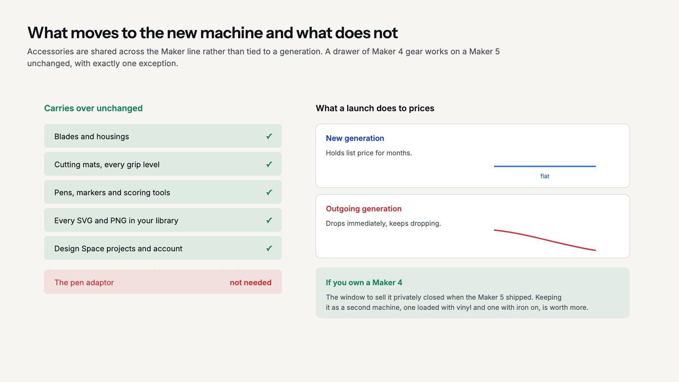Click the checkmark on the Cutting mats row
The image size is (679, 382).
coord(269,164)
